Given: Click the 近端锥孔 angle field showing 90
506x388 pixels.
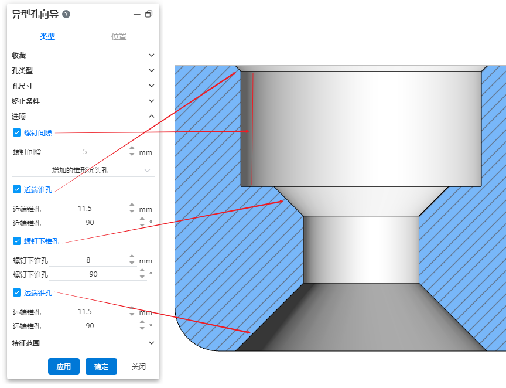Looking at the screenshot, I should [x=90, y=223].
